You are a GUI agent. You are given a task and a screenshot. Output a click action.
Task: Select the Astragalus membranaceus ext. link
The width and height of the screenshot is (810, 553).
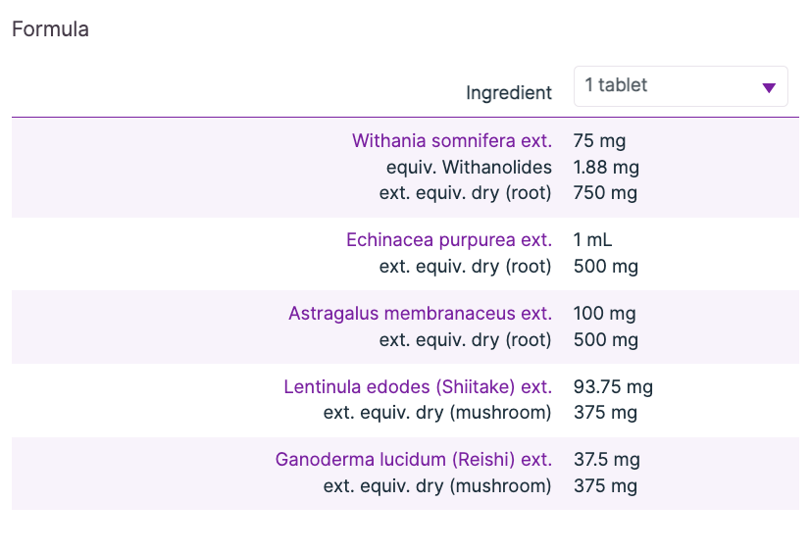tap(420, 314)
